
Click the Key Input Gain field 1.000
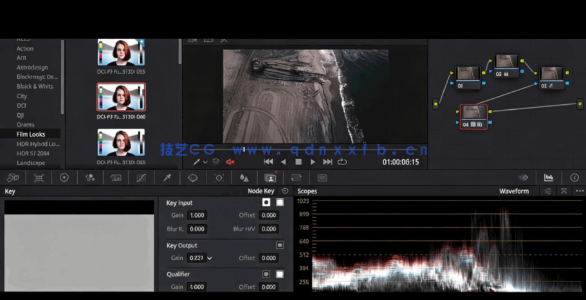197,215
